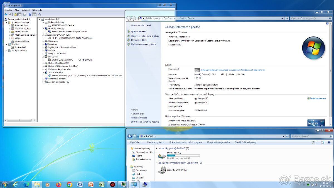
Task: Collapse the Grafické adaptéry category
Action: click(x=43, y=28)
